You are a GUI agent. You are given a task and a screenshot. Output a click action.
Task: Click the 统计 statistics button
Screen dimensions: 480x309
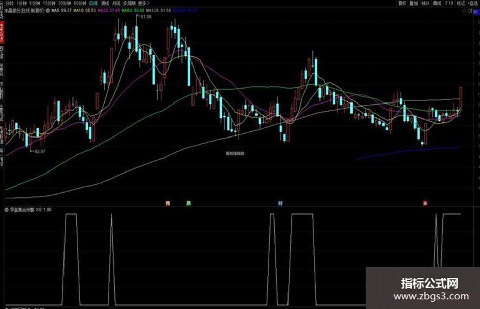click(x=425, y=3)
